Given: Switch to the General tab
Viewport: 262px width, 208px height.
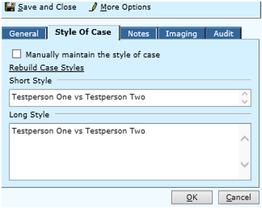Looking at the screenshot, I should [x=24, y=34].
